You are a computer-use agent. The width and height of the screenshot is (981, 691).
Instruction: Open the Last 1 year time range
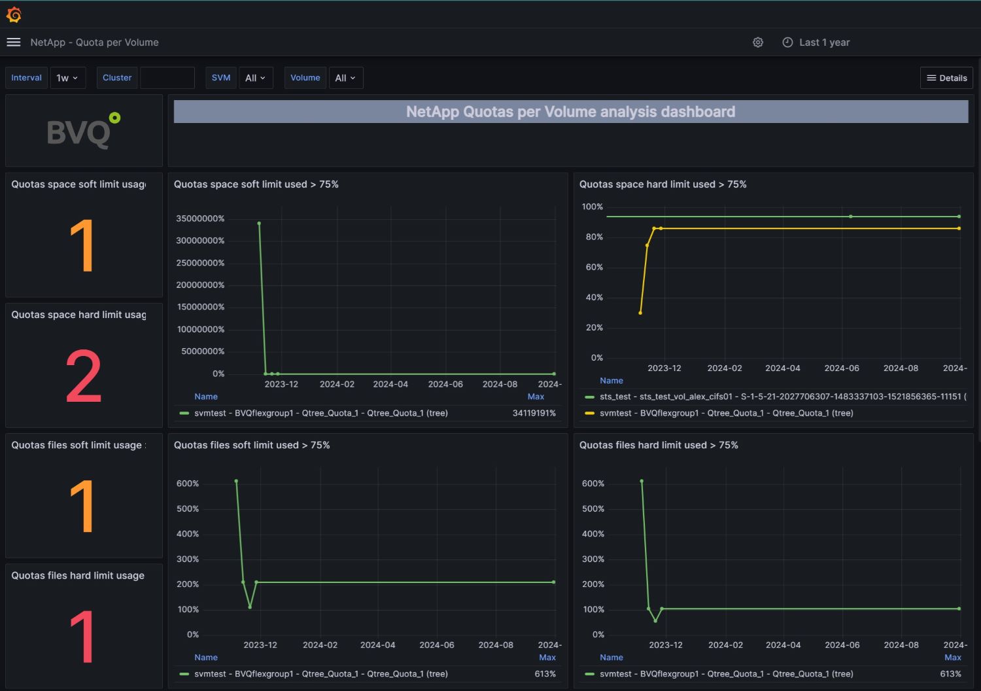(x=824, y=43)
